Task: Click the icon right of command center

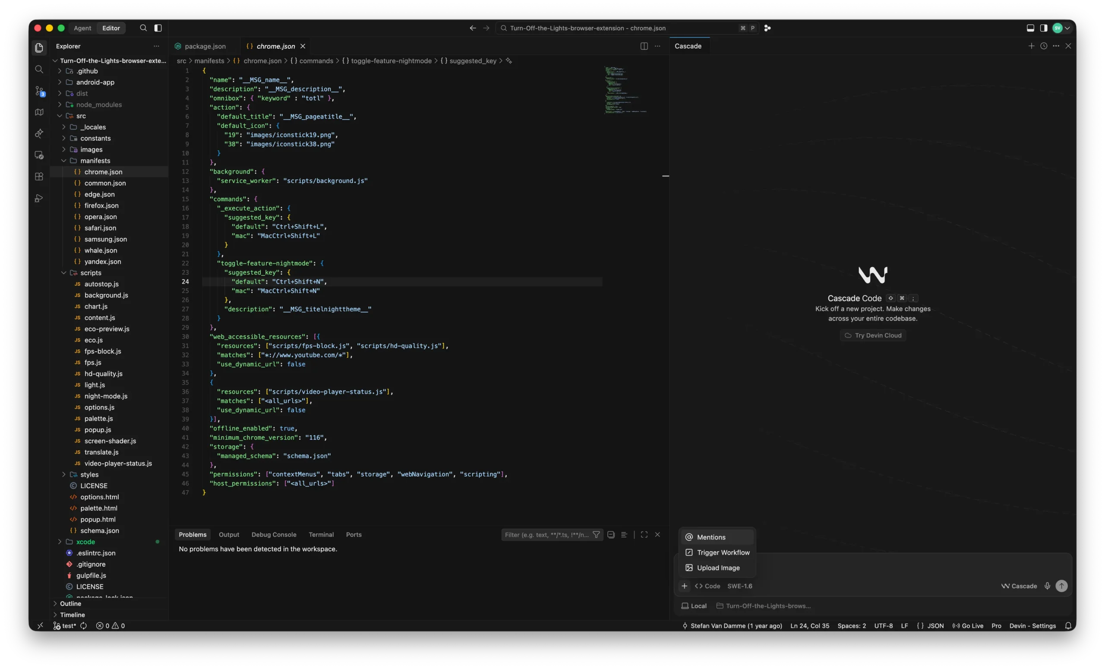Action: coord(767,28)
